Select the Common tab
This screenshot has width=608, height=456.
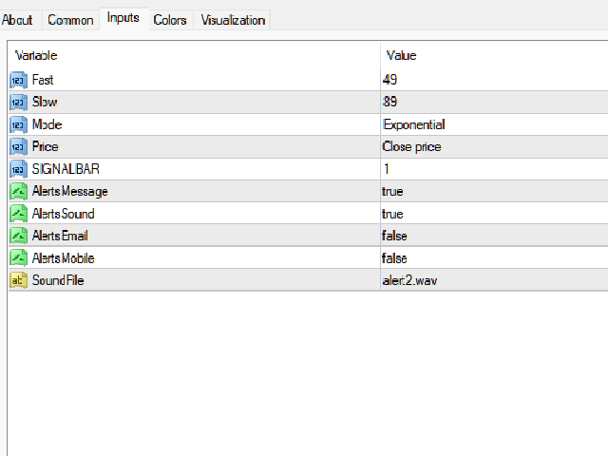click(70, 20)
